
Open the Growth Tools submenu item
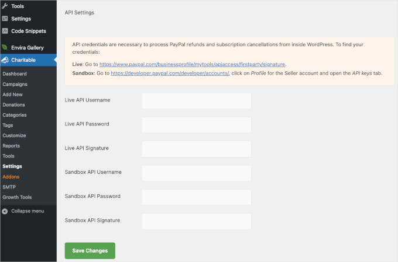pos(17,197)
